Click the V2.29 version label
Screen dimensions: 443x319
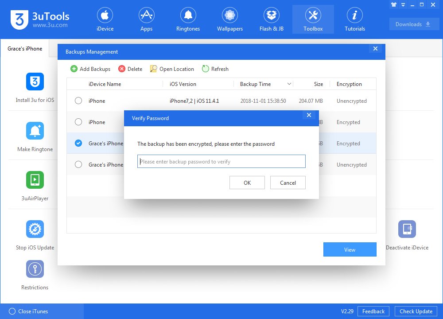[347, 311]
